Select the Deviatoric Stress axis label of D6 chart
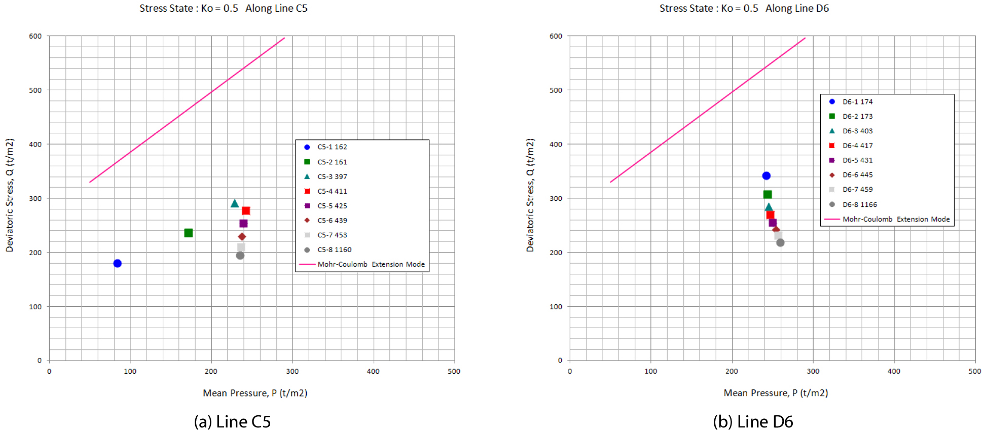 pyautogui.click(x=530, y=195)
